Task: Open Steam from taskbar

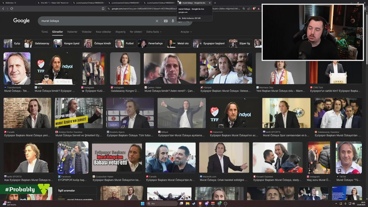Action: (194, 204)
